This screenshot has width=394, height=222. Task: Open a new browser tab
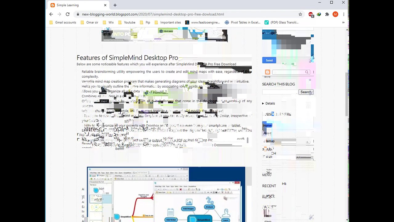[x=115, y=5]
